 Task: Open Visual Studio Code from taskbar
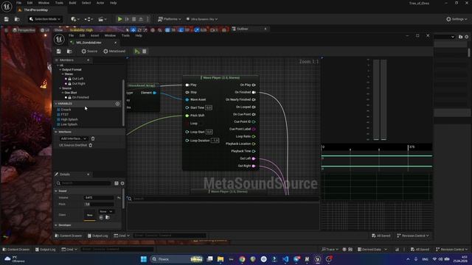[x=285, y=259]
